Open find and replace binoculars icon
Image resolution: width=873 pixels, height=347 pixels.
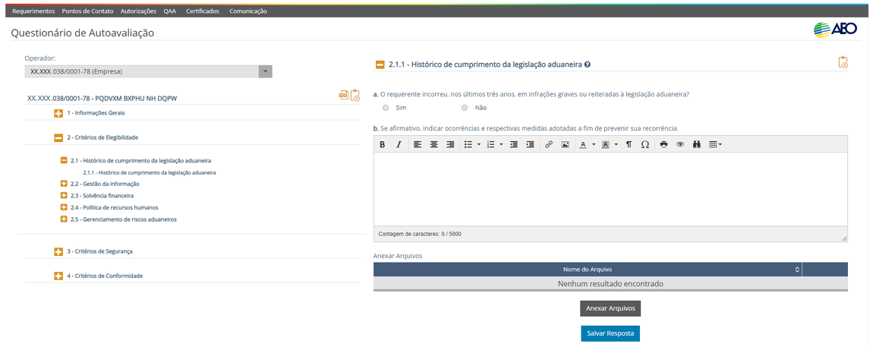click(x=697, y=144)
